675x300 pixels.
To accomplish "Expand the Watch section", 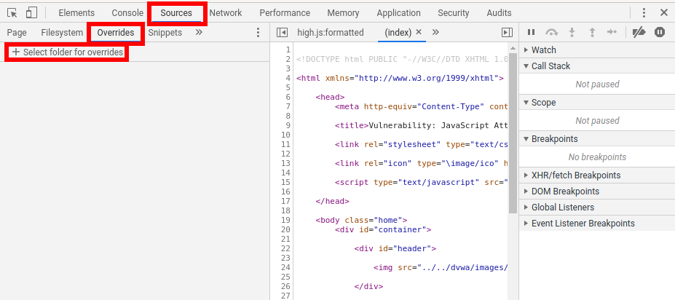I will click(x=543, y=50).
